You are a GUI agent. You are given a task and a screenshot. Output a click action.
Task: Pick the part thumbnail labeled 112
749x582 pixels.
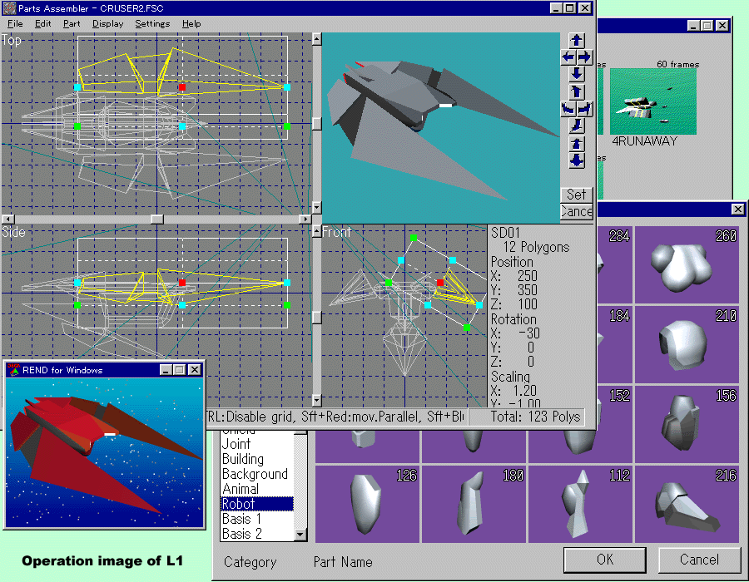[x=580, y=501]
